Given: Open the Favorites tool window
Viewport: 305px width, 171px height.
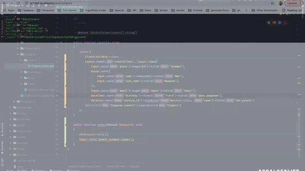Looking at the screenshot, I should click(2, 147).
